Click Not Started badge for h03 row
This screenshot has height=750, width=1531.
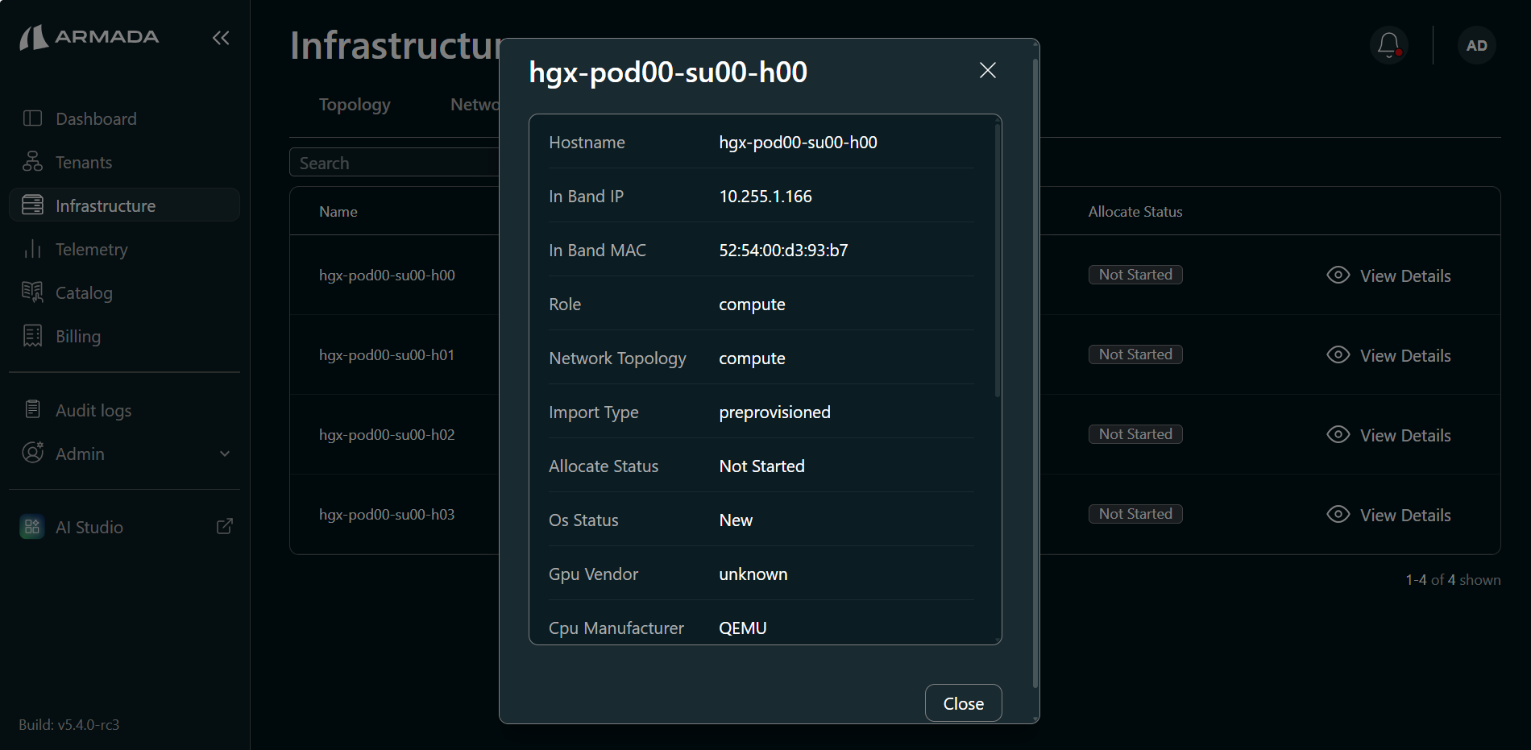point(1135,514)
